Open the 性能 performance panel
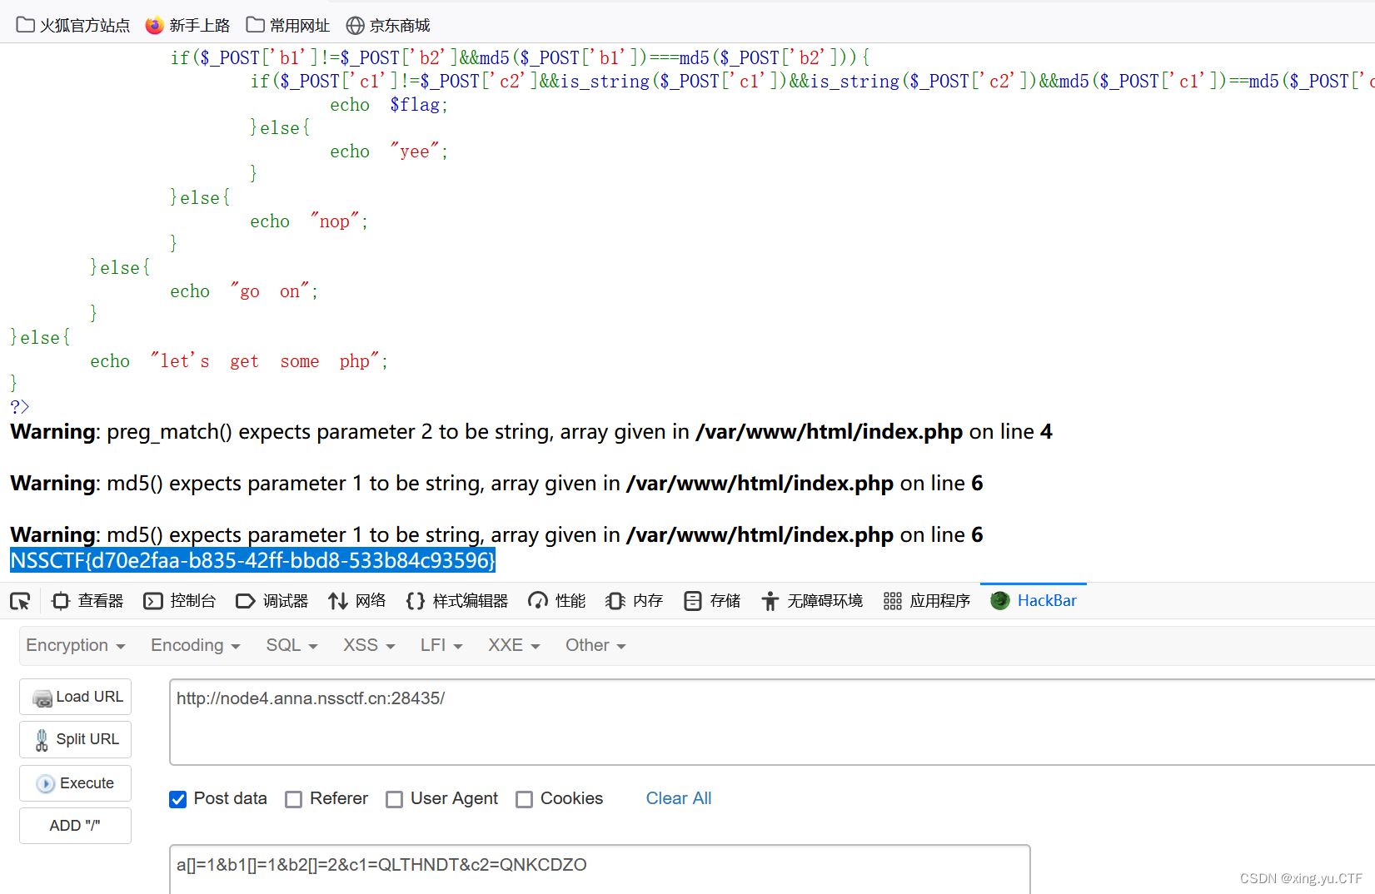 [x=555, y=600]
